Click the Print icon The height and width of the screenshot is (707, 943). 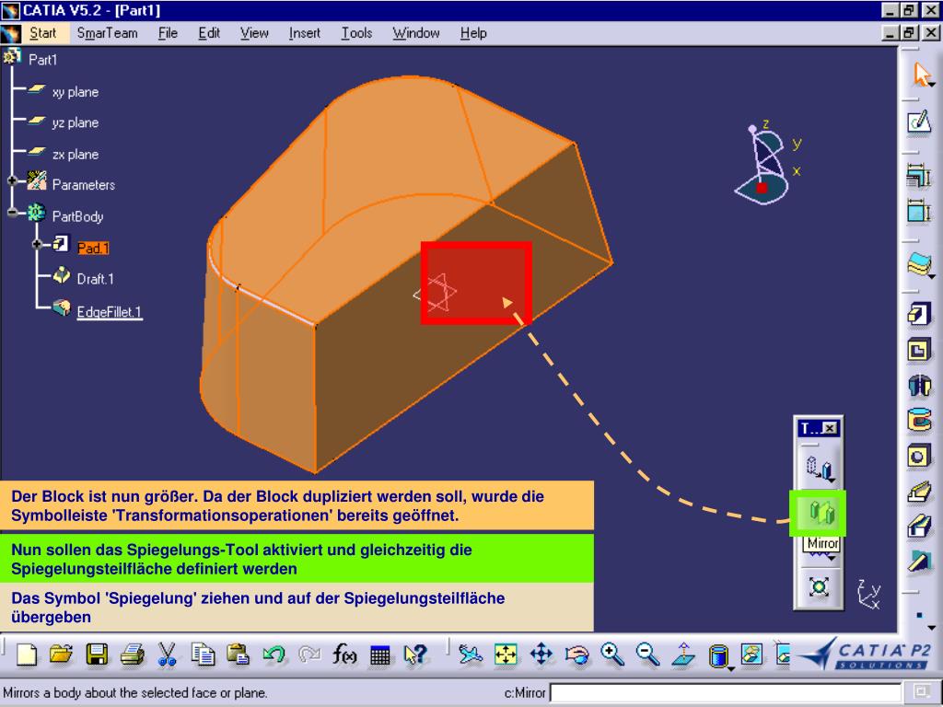pyautogui.click(x=133, y=655)
